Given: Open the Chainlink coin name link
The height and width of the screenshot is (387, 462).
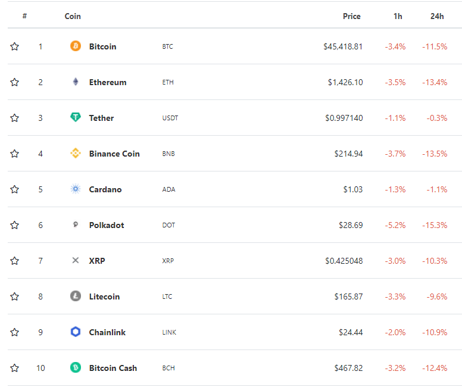Looking at the screenshot, I should coord(107,332).
